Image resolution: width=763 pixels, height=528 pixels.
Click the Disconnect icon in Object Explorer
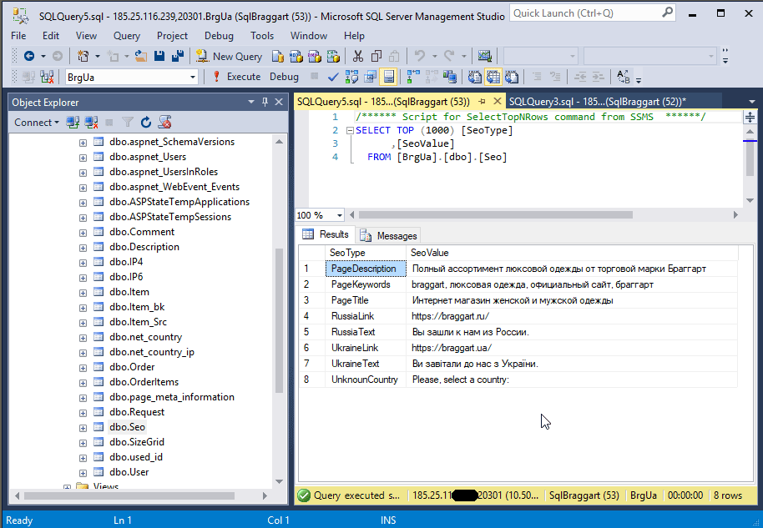click(x=91, y=123)
